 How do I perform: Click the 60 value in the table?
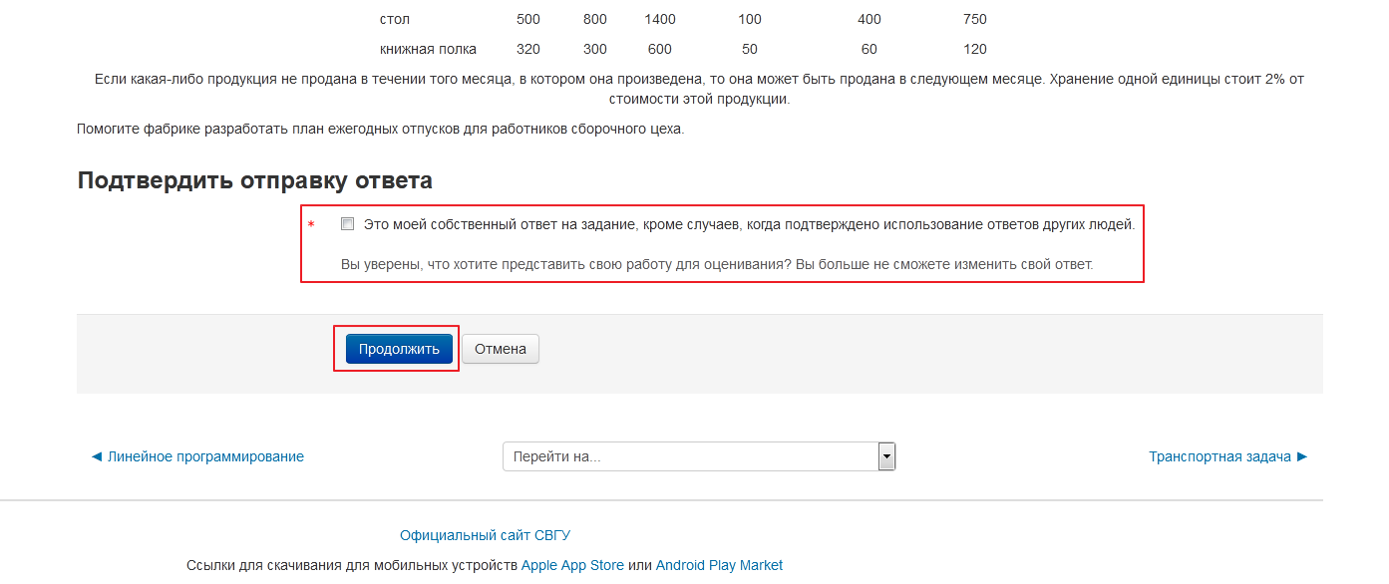[x=868, y=49]
